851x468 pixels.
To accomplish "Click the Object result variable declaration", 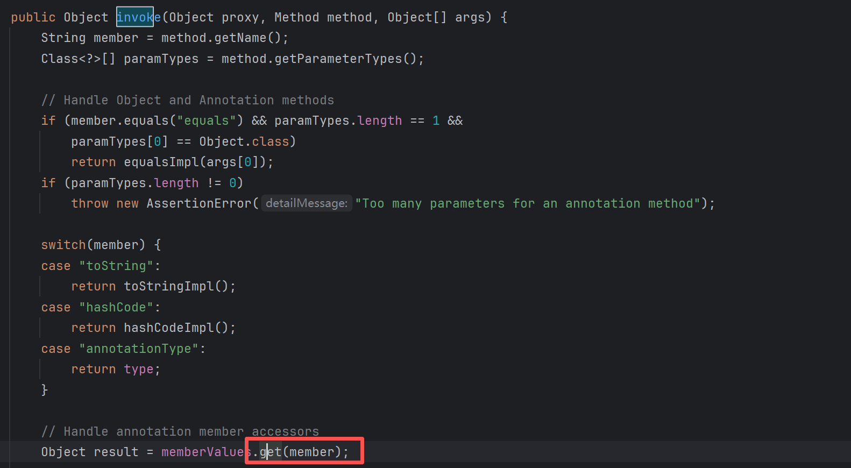I will pos(90,452).
